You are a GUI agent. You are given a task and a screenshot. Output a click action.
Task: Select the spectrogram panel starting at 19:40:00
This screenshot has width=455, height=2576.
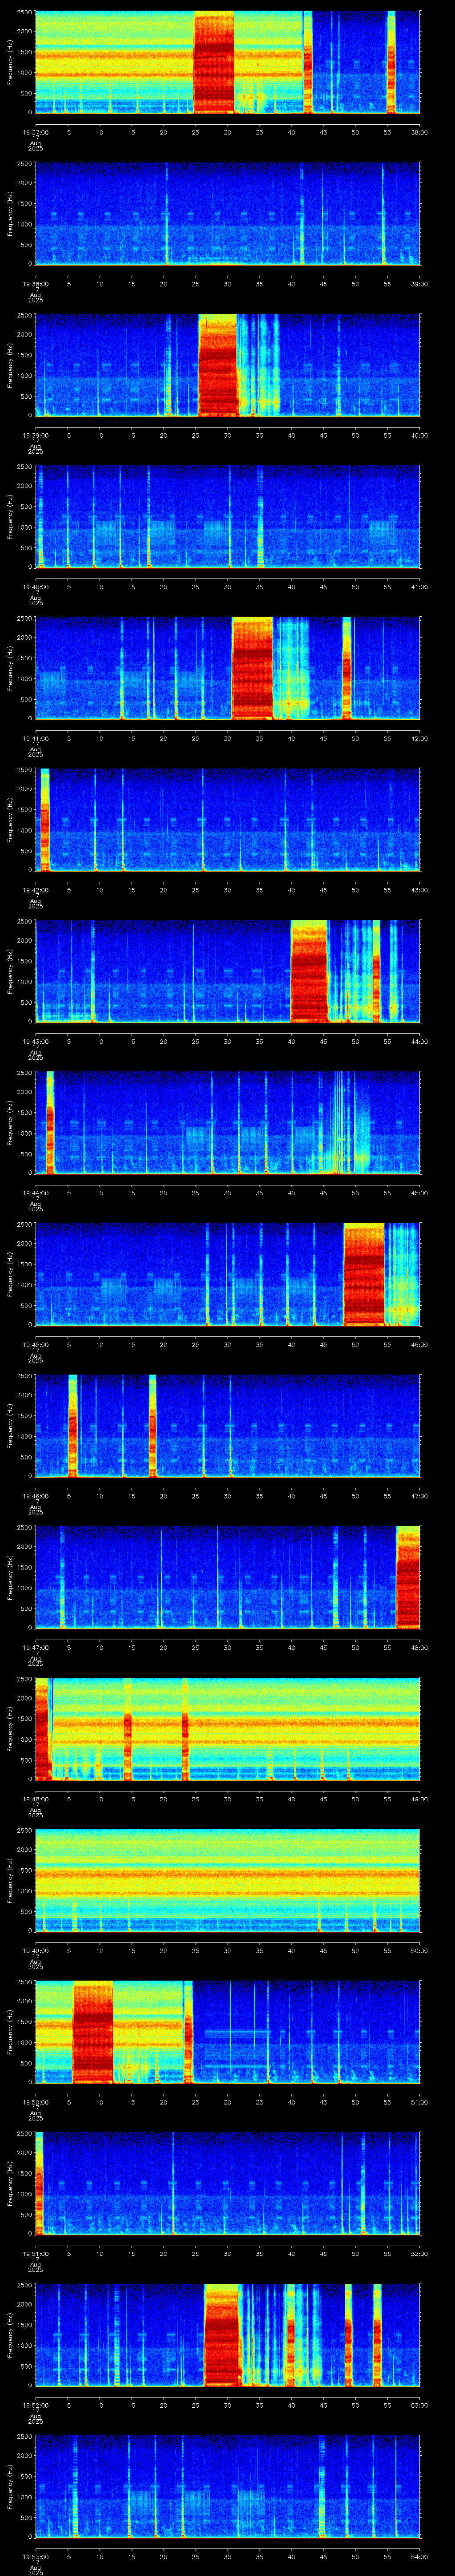[228, 517]
